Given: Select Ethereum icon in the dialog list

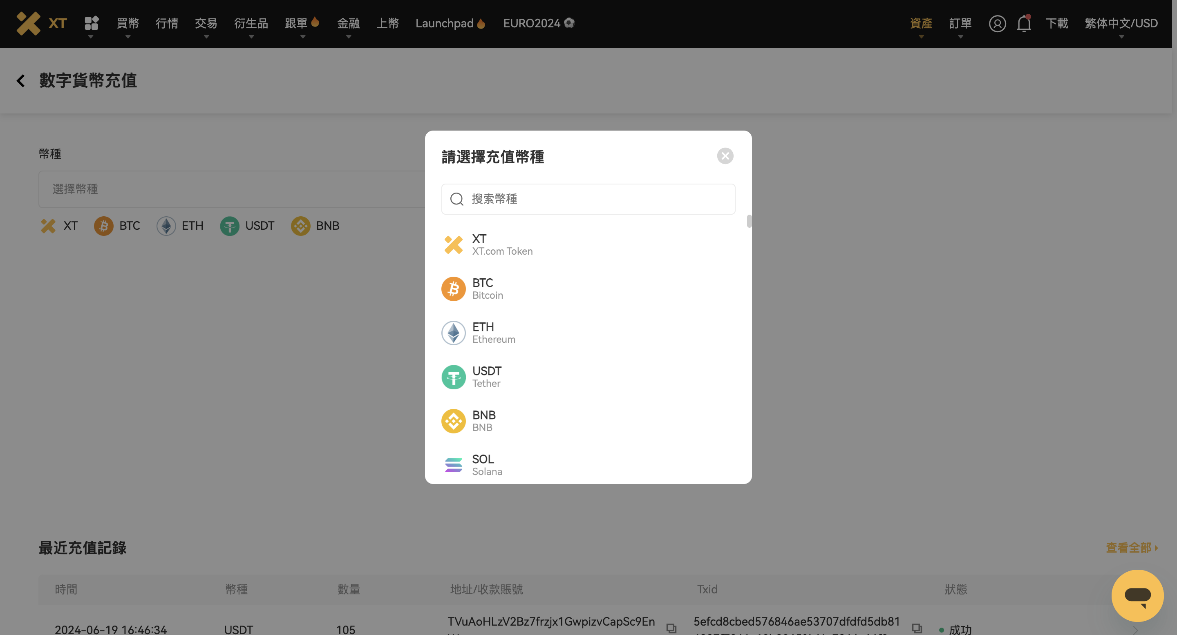Looking at the screenshot, I should point(453,333).
